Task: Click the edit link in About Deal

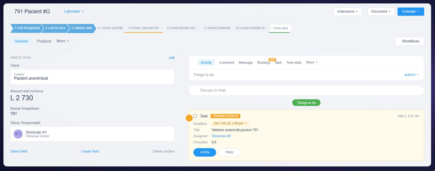Action: [x=172, y=57]
